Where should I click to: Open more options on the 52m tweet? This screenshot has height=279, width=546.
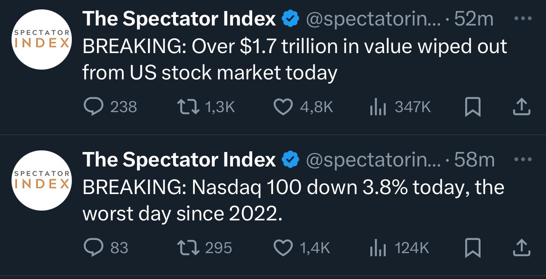click(523, 19)
